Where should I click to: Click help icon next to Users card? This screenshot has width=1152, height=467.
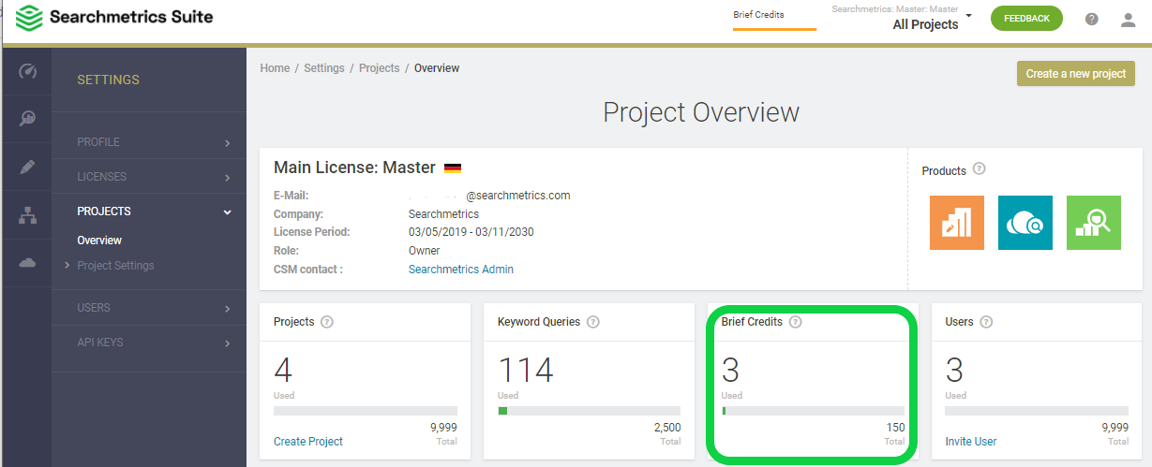click(x=987, y=322)
